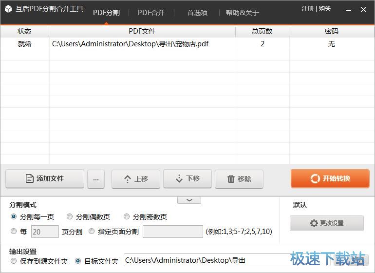Click the 状态 column header

(25, 31)
